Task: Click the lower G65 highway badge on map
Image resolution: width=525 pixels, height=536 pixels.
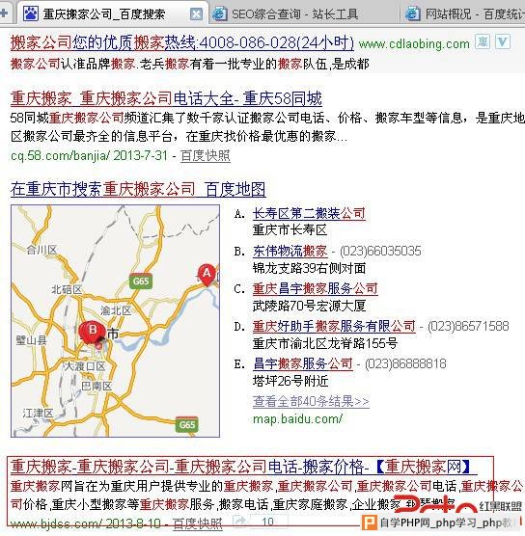Action: point(186,424)
